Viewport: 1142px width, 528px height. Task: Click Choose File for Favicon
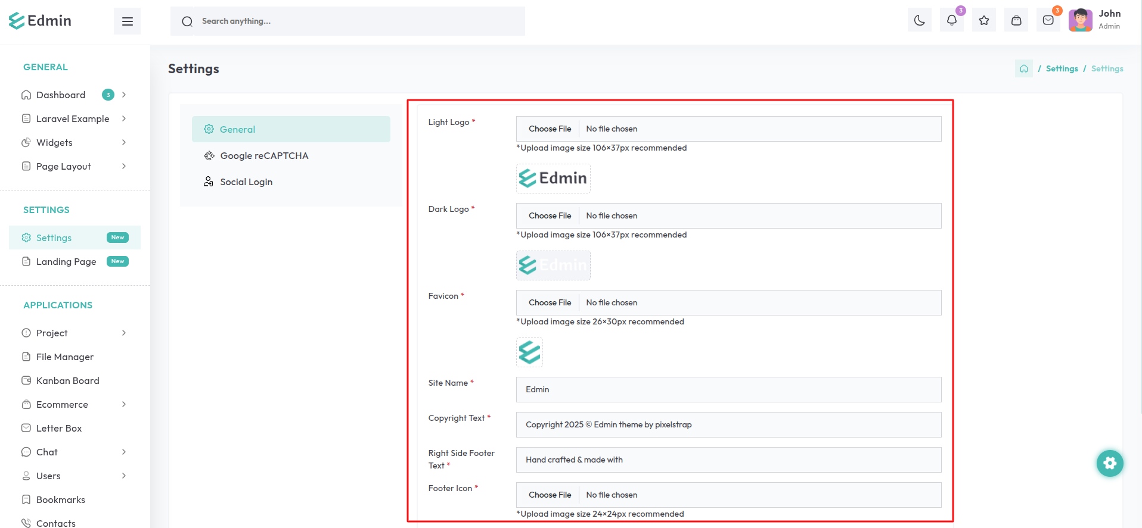(x=550, y=302)
